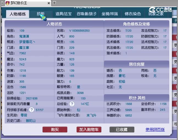The image size is (178, 140).
Task: Click the 副本积分 value 245
Action: coord(162,110)
